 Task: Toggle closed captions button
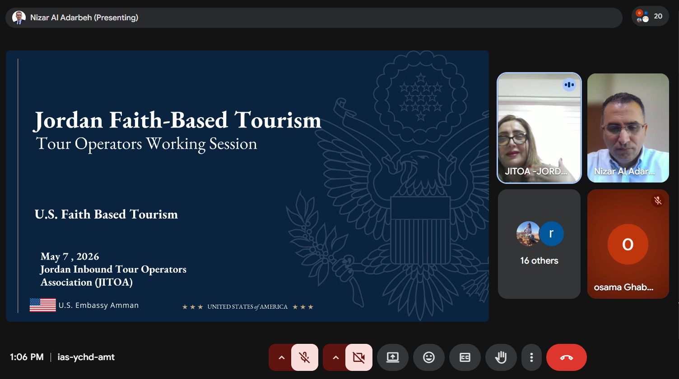pos(465,357)
